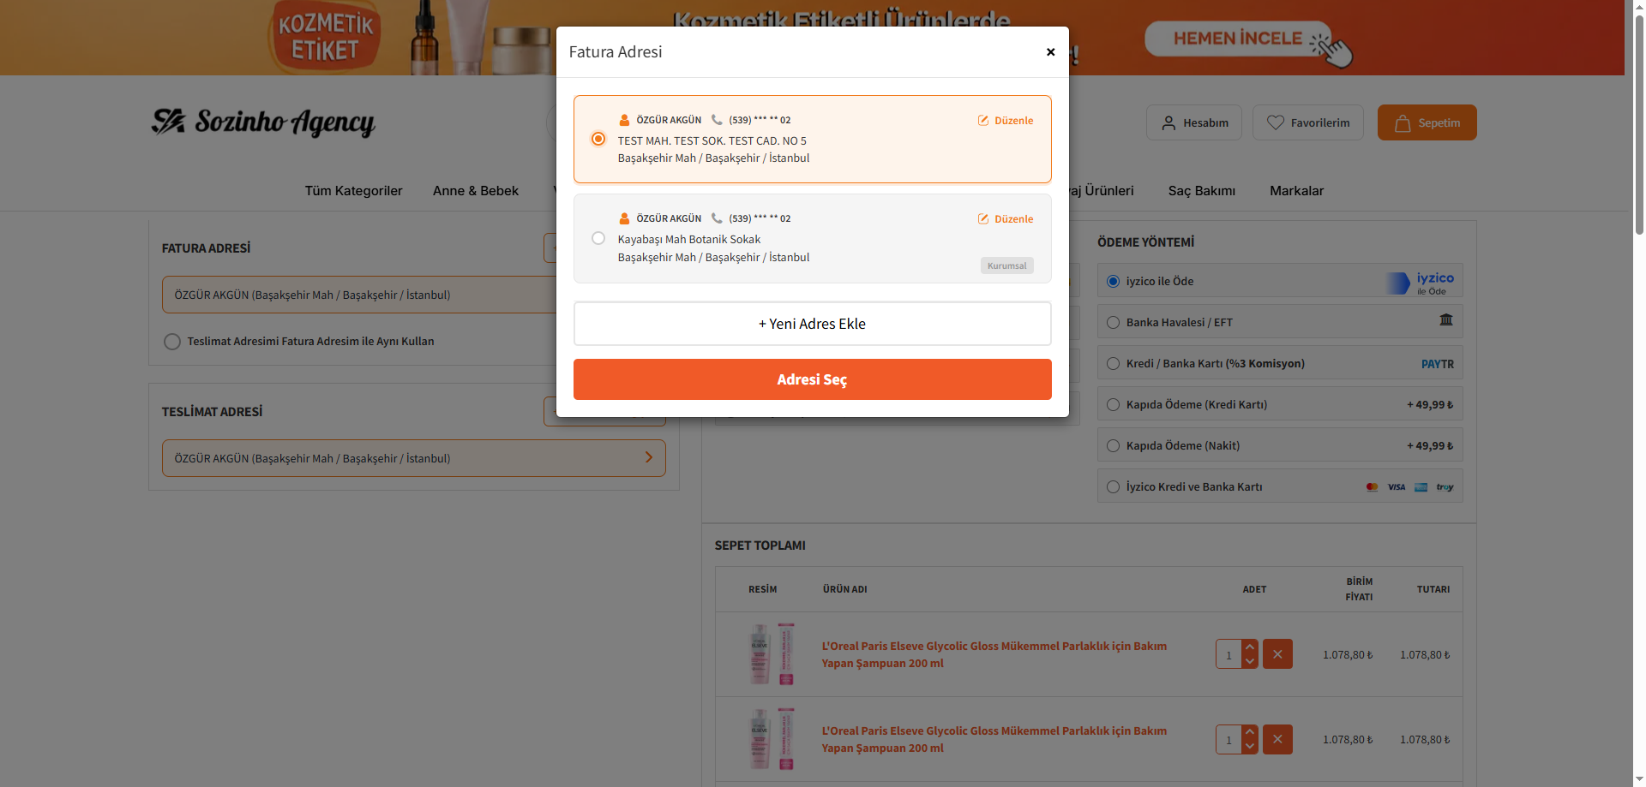Viewport: 1646px width, 787px height.
Task: Open the Tüm Kategoriler menu
Action: pyautogui.click(x=353, y=191)
